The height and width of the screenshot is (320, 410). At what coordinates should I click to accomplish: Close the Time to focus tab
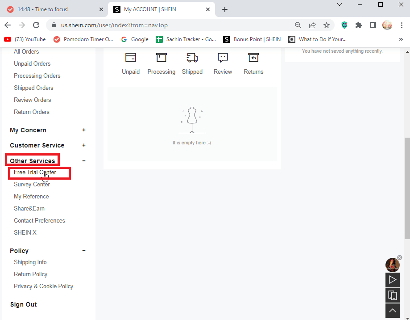(x=101, y=9)
